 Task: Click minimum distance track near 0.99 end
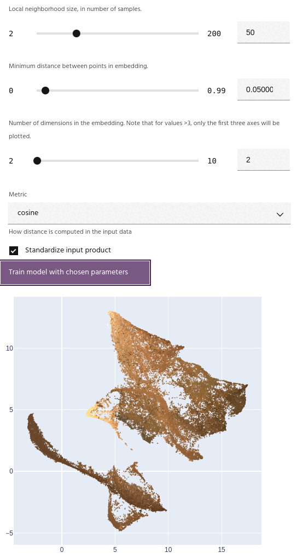pos(194,91)
